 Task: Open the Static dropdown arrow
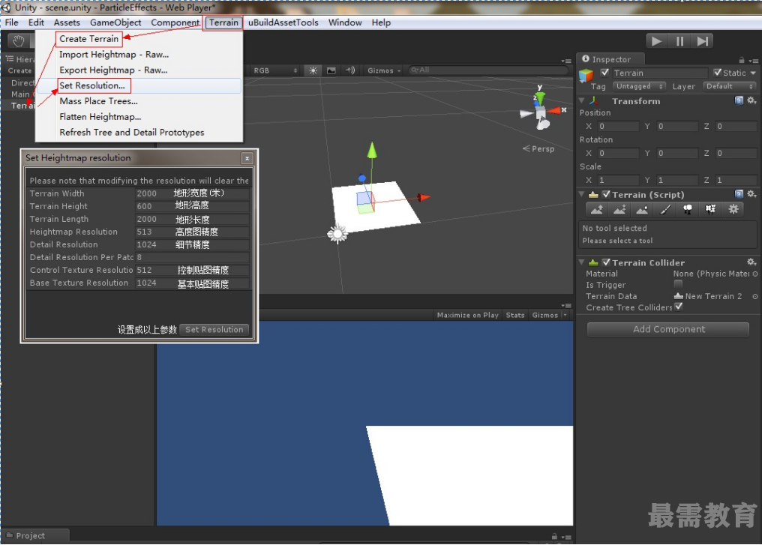coord(753,73)
